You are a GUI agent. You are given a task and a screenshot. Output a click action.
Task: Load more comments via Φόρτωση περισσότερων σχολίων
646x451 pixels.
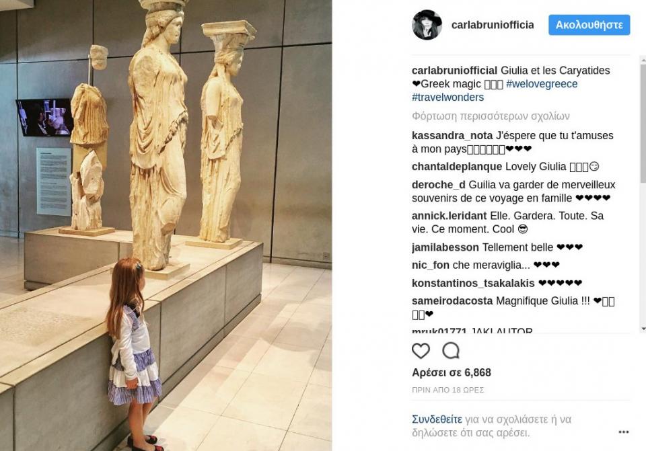pos(491,116)
